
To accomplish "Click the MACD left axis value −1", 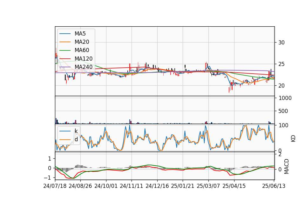I will (x=48, y=178).
